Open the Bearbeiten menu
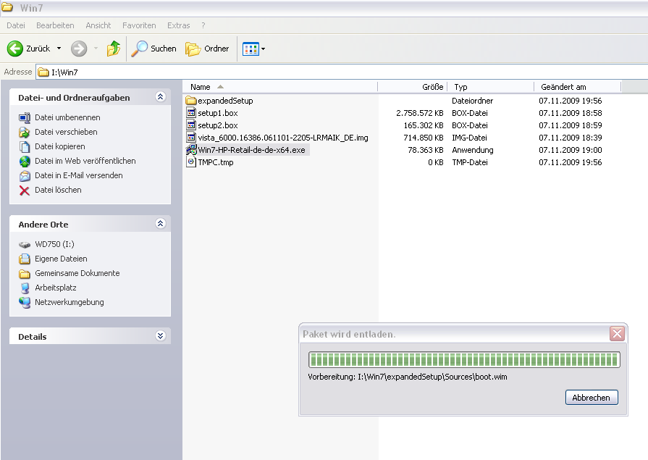Screen dimensions: 648x460 click(x=55, y=25)
